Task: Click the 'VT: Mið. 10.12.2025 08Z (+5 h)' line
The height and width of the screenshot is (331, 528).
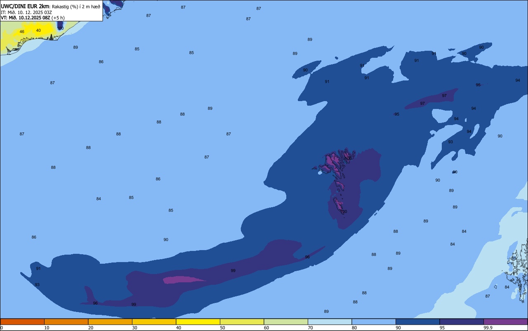Action: click(33, 18)
